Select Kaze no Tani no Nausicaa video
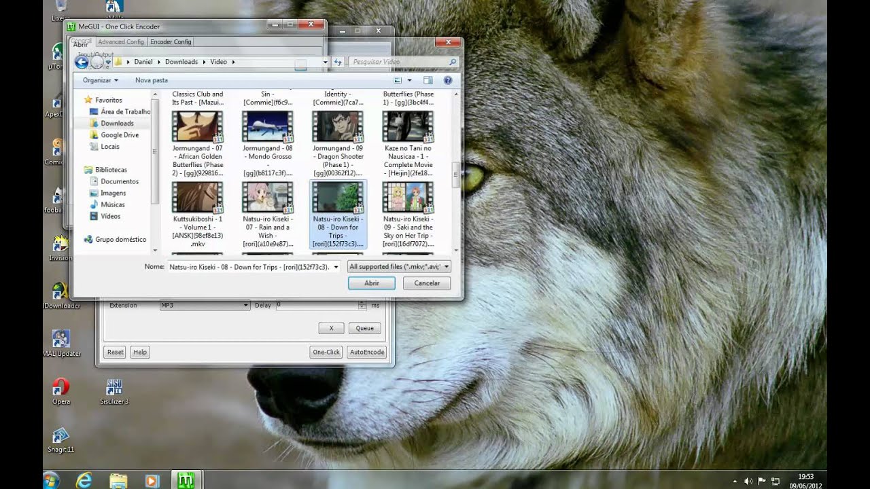The width and height of the screenshot is (870, 489). [408, 143]
